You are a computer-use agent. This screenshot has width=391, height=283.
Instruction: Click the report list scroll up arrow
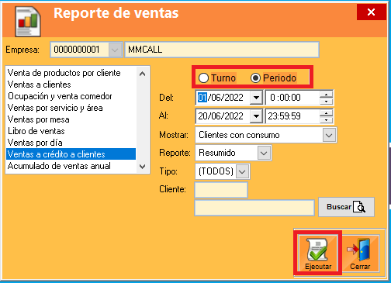click(142, 74)
